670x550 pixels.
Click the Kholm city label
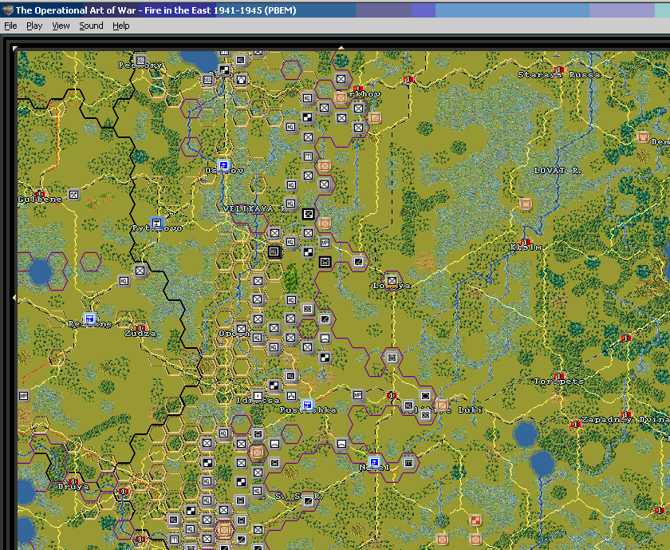[x=526, y=247]
